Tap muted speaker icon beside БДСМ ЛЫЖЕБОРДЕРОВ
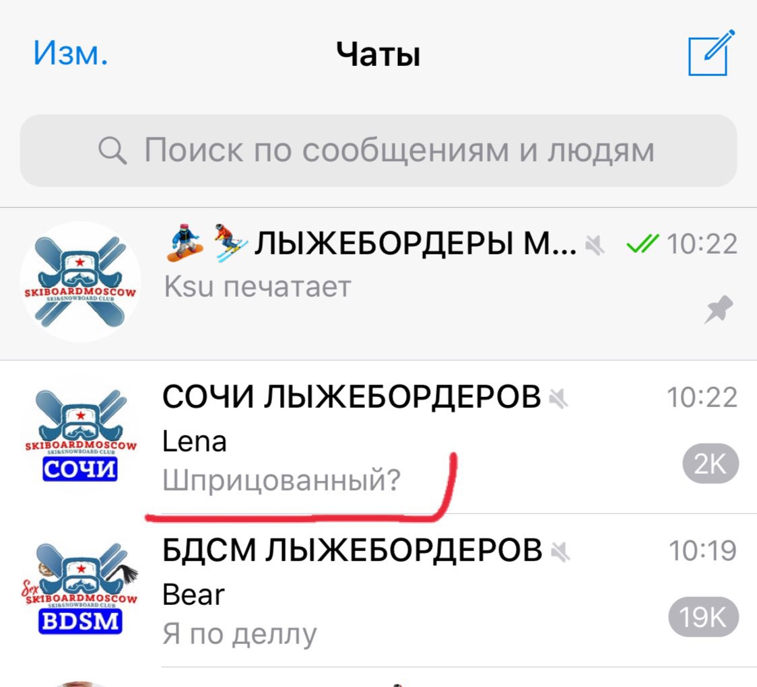 560,552
